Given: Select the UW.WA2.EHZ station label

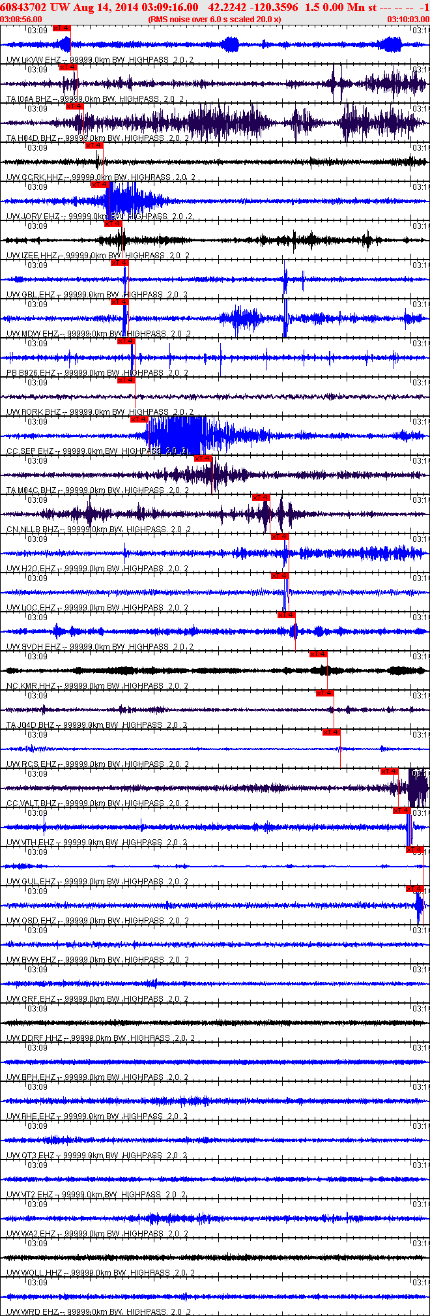Looking at the screenshot, I should click(31, 1234).
